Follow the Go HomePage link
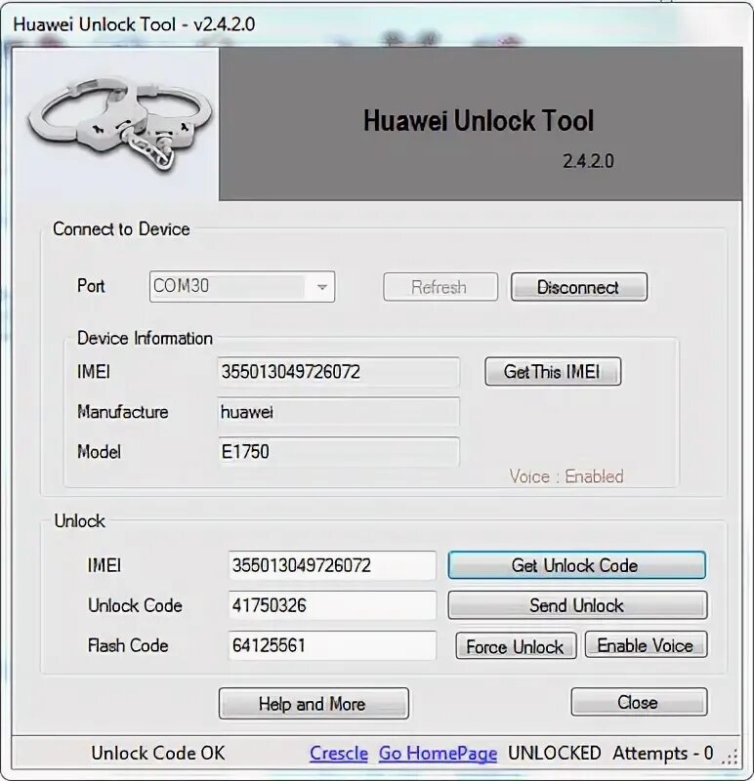Viewport: 754px width, 781px height. pyautogui.click(x=439, y=754)
